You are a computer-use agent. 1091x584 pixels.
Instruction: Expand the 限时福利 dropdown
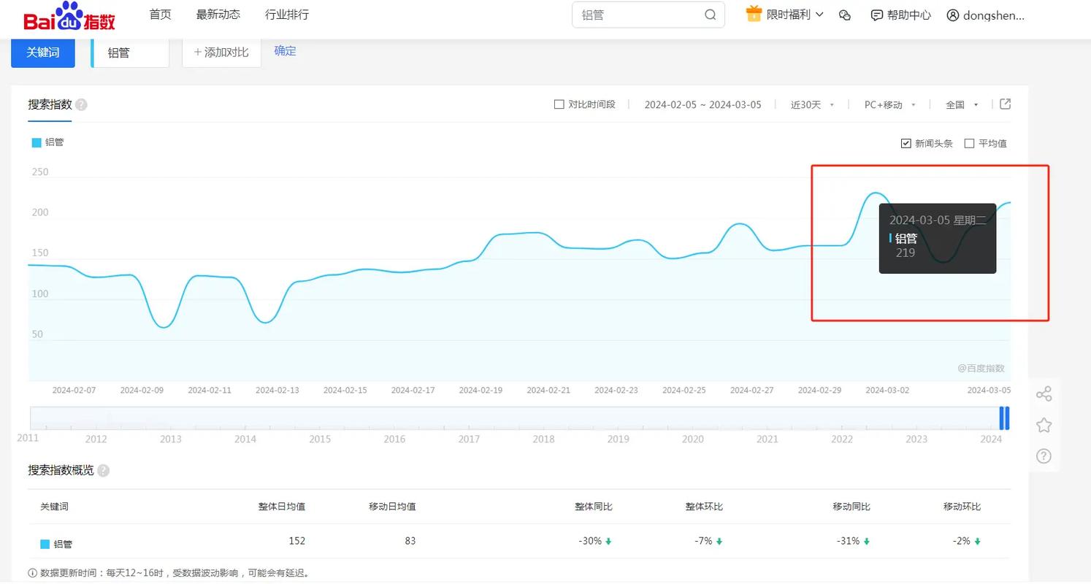tap(795, 15)
